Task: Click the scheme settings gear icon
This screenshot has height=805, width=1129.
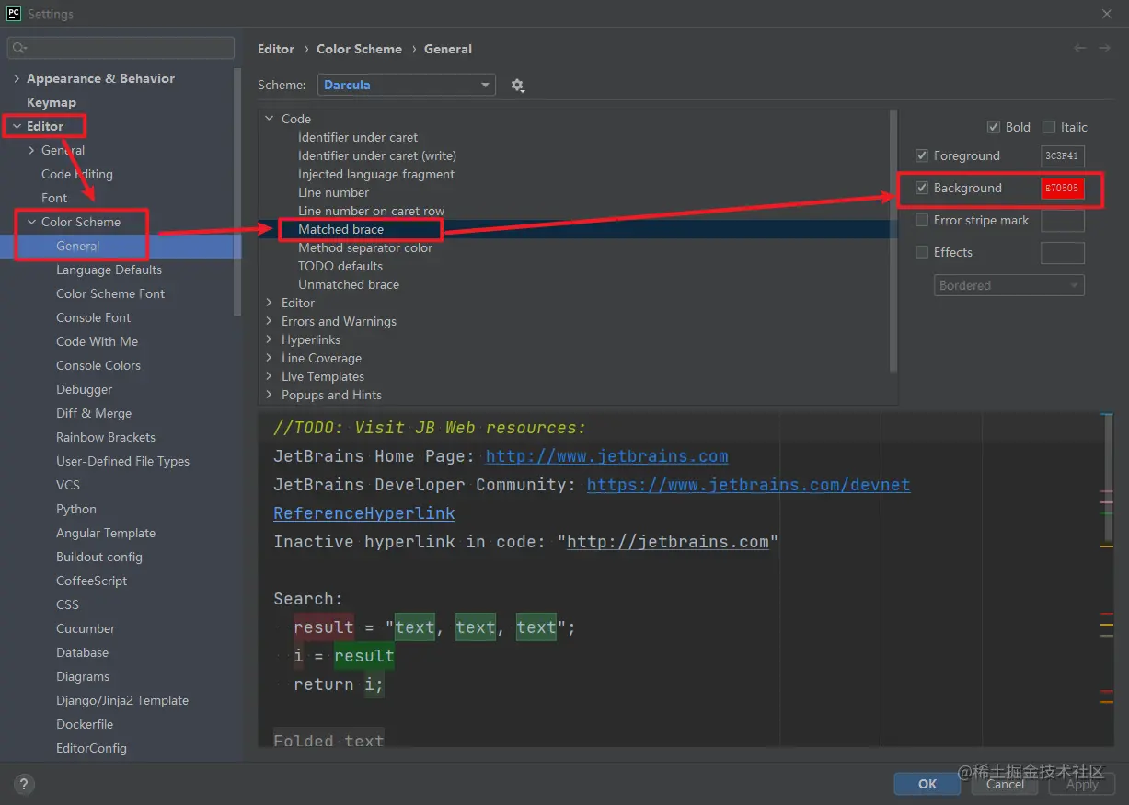Action: point(517,85)
